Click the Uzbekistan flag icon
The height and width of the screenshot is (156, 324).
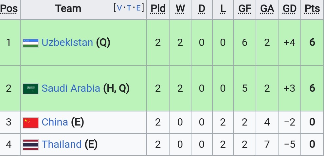(x=30, y=43)
